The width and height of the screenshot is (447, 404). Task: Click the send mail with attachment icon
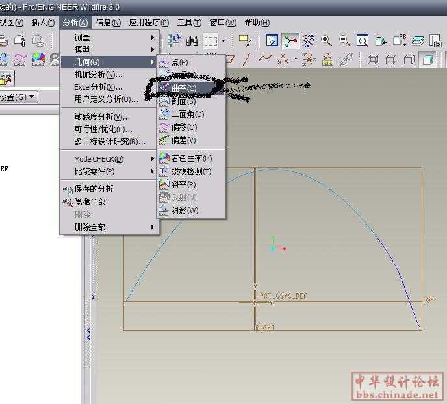click(x=20, y=41)
